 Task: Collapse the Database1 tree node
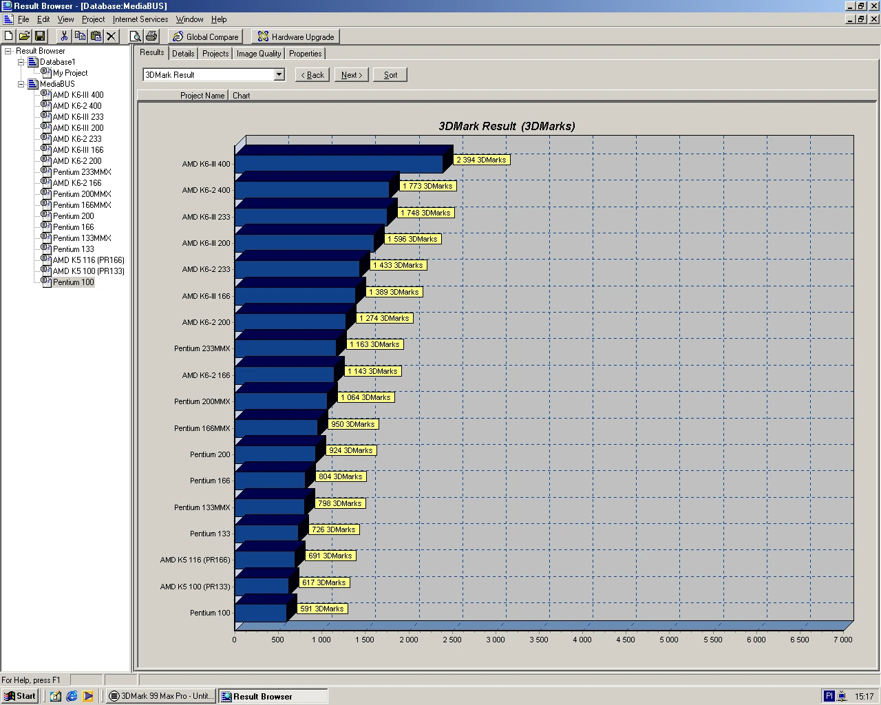21,62
